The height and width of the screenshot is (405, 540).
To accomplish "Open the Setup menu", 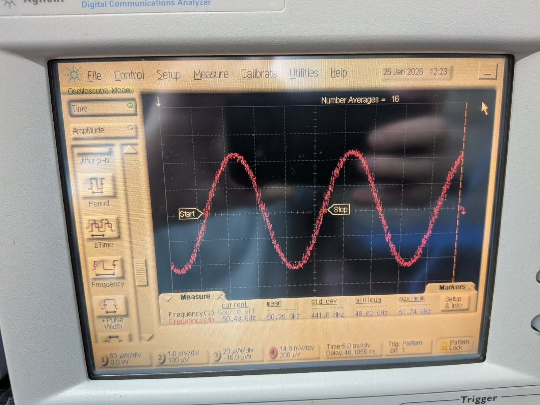I will pyautogui.click(x=169, y=75).
